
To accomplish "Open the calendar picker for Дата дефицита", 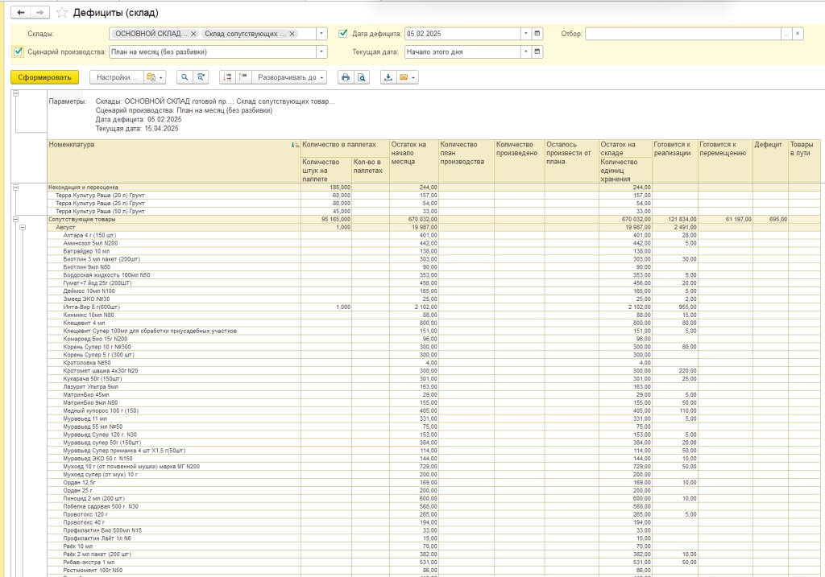I will pos(537,34).
